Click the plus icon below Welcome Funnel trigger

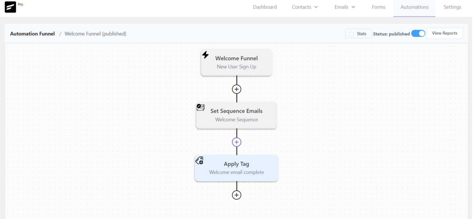[237, 89]
